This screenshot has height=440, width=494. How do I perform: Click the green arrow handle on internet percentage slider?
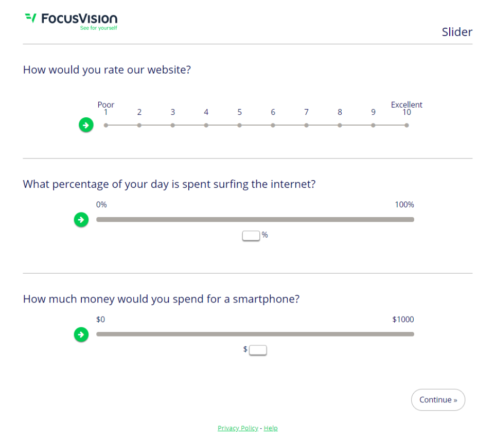point(81,220)
